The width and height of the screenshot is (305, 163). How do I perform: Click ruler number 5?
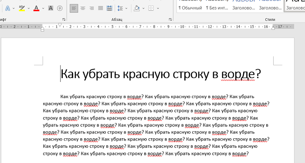coord(112,26)
